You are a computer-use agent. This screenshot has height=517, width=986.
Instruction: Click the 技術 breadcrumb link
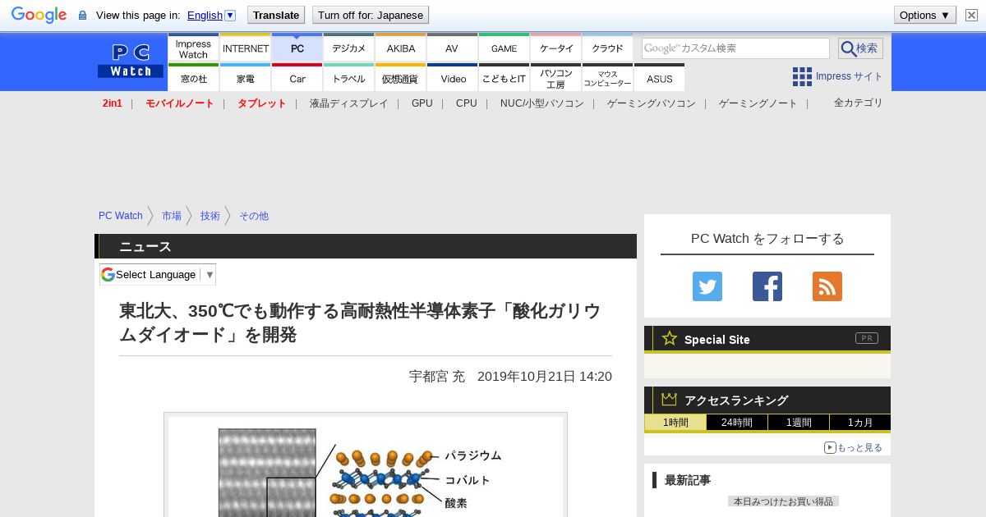[210, 216]
